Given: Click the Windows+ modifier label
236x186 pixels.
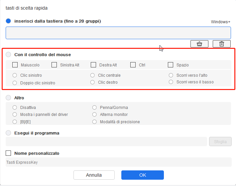Looking at the screenshot, I should click(x=220, y=22).
